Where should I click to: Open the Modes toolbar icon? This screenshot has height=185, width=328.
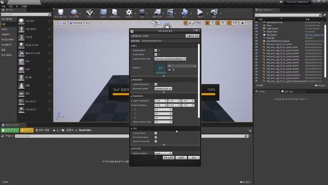[89, 12]
